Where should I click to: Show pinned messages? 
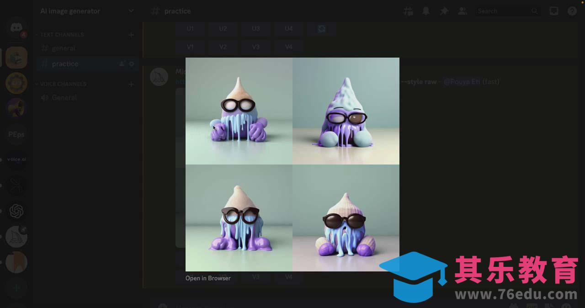(444, 11)
